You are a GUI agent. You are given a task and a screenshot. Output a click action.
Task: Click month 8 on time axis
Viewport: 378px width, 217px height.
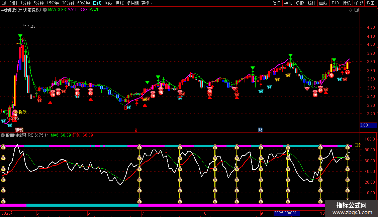[205, 213]
